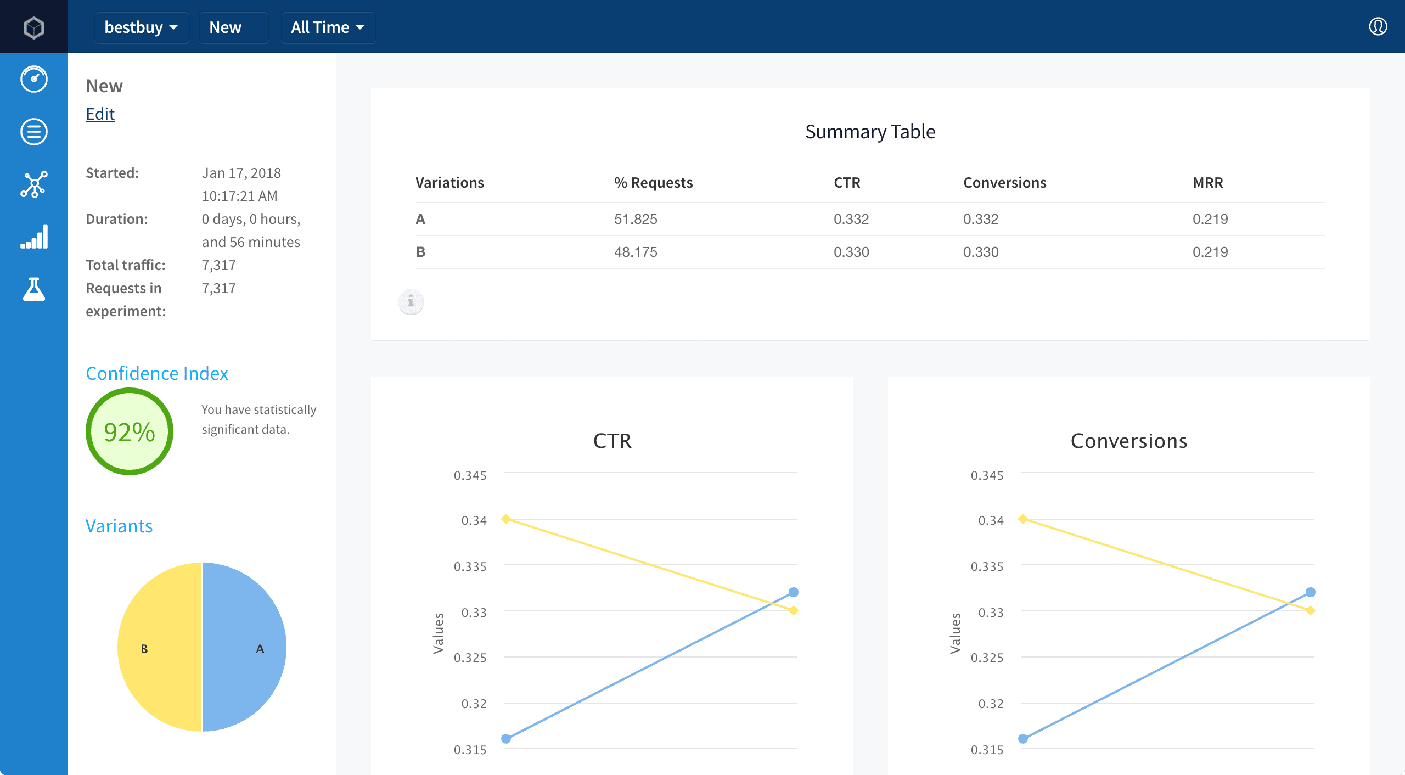Viewport: 1405px width, 775px height.
Task: Select the Conversions column header
Action: pos(1004,182)
